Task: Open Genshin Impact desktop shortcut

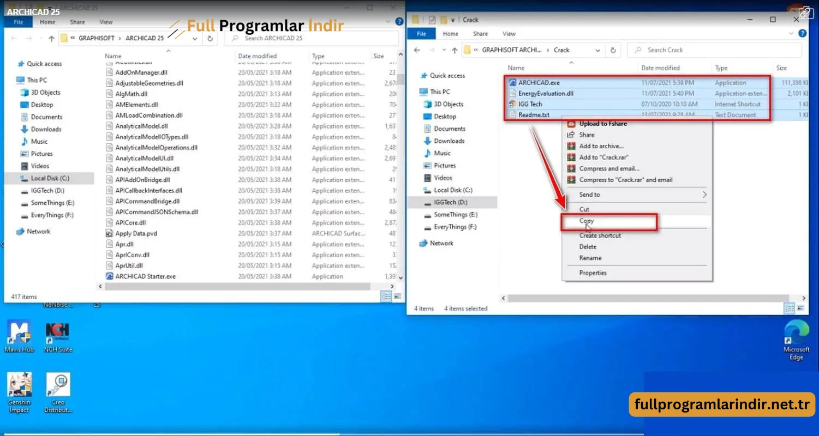Action: (x=19, y=393)
